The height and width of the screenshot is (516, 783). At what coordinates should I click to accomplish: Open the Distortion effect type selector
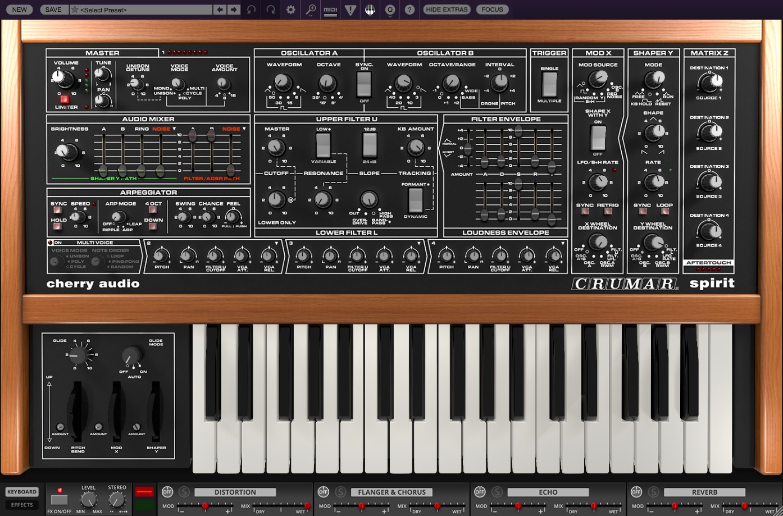(235, 492)
